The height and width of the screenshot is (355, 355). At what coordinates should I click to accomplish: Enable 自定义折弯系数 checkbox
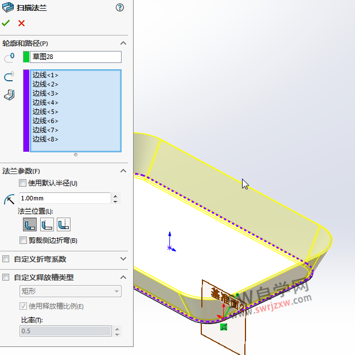click(6, 259)
